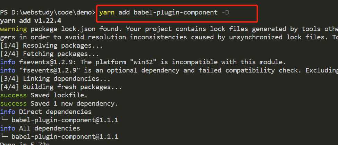Image resolution: width=338 pixels, height=145 pixels.
Task: Click the PS D:\webstudy\code\demo prompt path
Action: (x=48, y=12)
